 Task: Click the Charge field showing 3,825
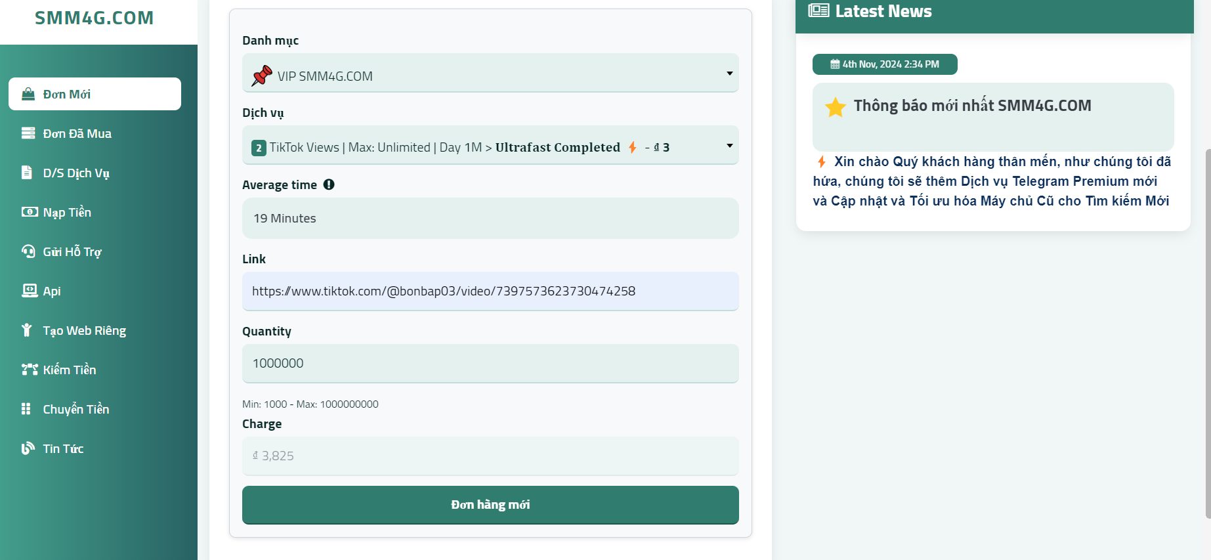(490, 456)
